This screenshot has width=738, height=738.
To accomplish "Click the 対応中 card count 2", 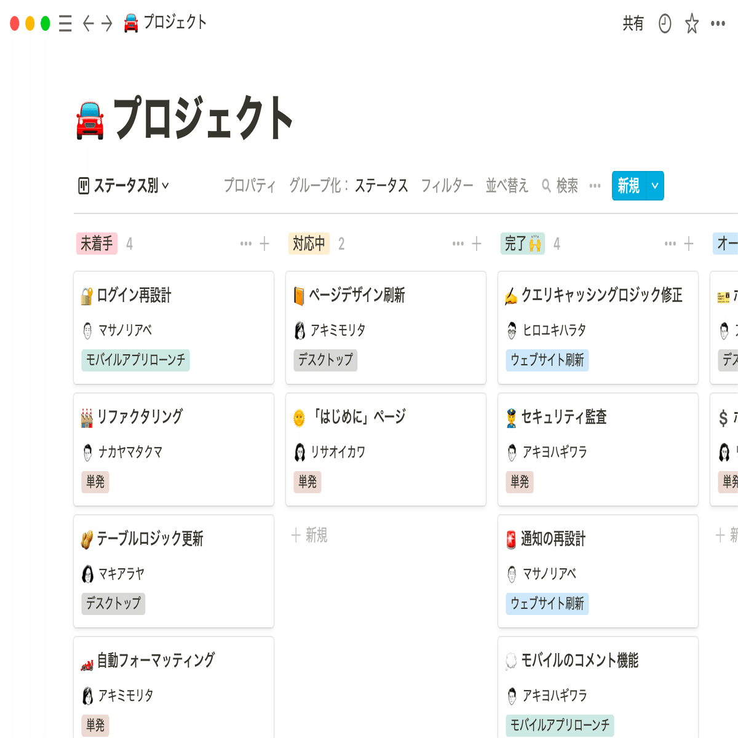I will 341,244.
